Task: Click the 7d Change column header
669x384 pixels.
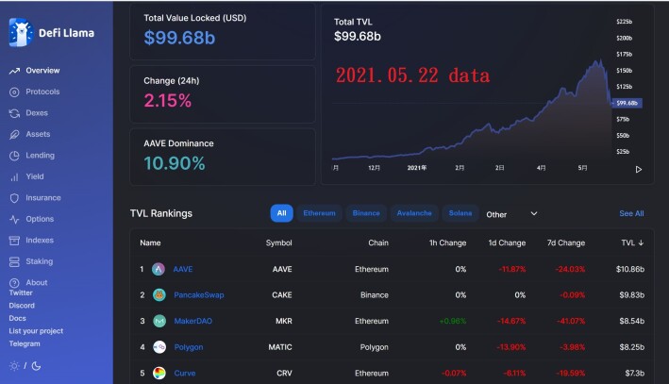Action: coord(566,243)
